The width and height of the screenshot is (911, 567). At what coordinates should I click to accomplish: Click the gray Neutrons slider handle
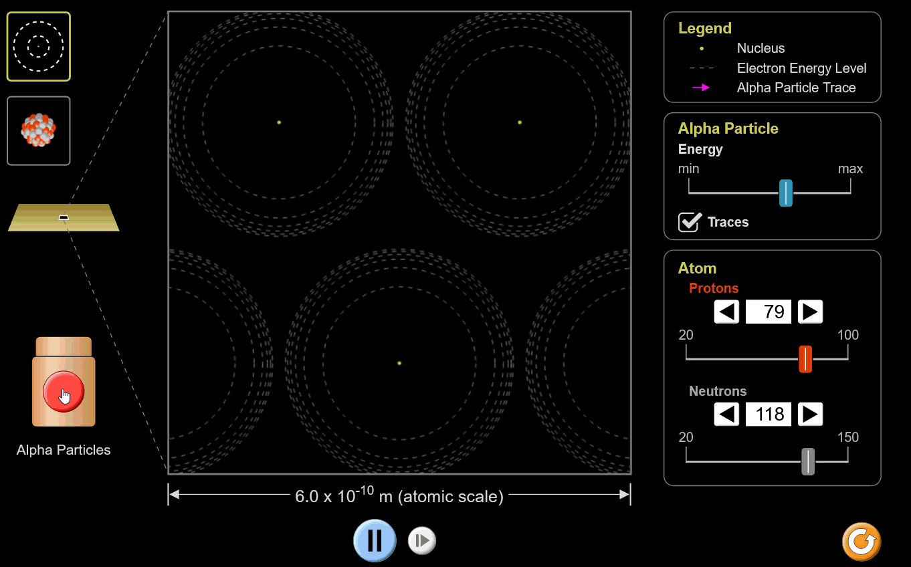point(808,461)
